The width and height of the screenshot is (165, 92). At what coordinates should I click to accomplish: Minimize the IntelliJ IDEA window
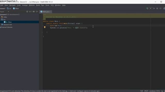[x=155, y=2]
